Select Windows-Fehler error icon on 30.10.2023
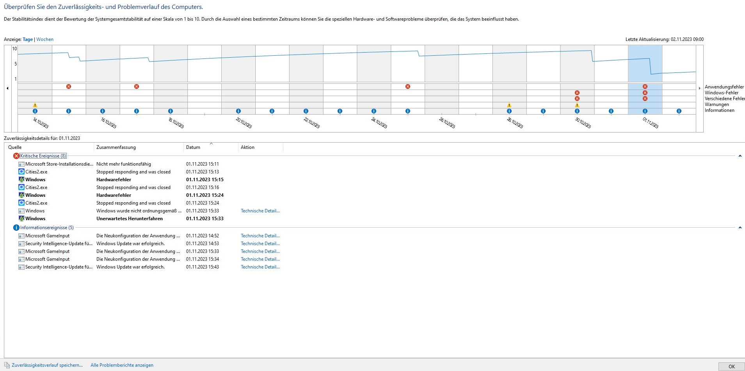This screenshot has height=371, width=745. point(577,93)
